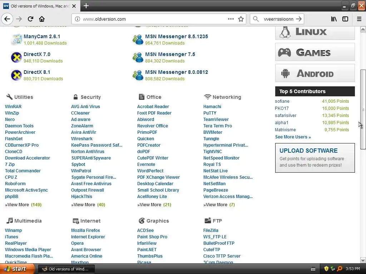
Task: Open the See More Users link
Action: [293, 137]
